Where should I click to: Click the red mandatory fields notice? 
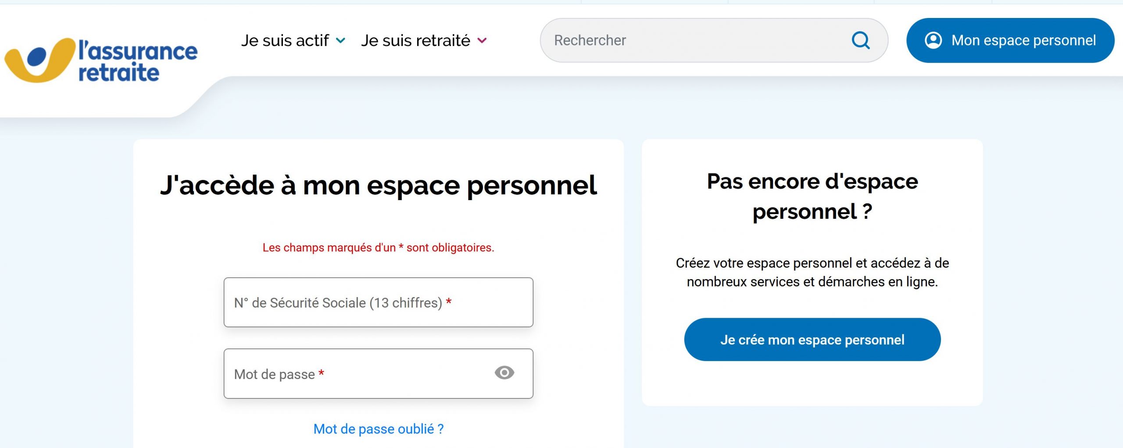tap(378, 247)
